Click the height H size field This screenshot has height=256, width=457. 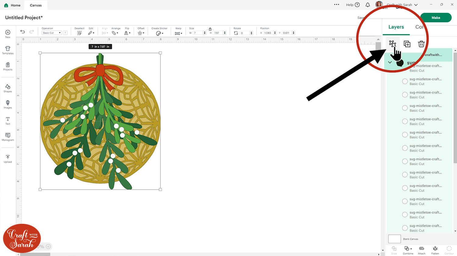(x=218, y=33)
